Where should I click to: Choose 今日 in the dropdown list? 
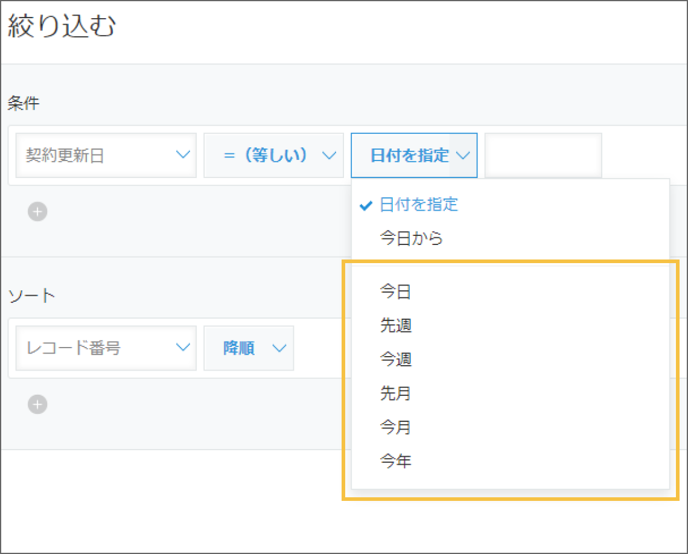396,292
